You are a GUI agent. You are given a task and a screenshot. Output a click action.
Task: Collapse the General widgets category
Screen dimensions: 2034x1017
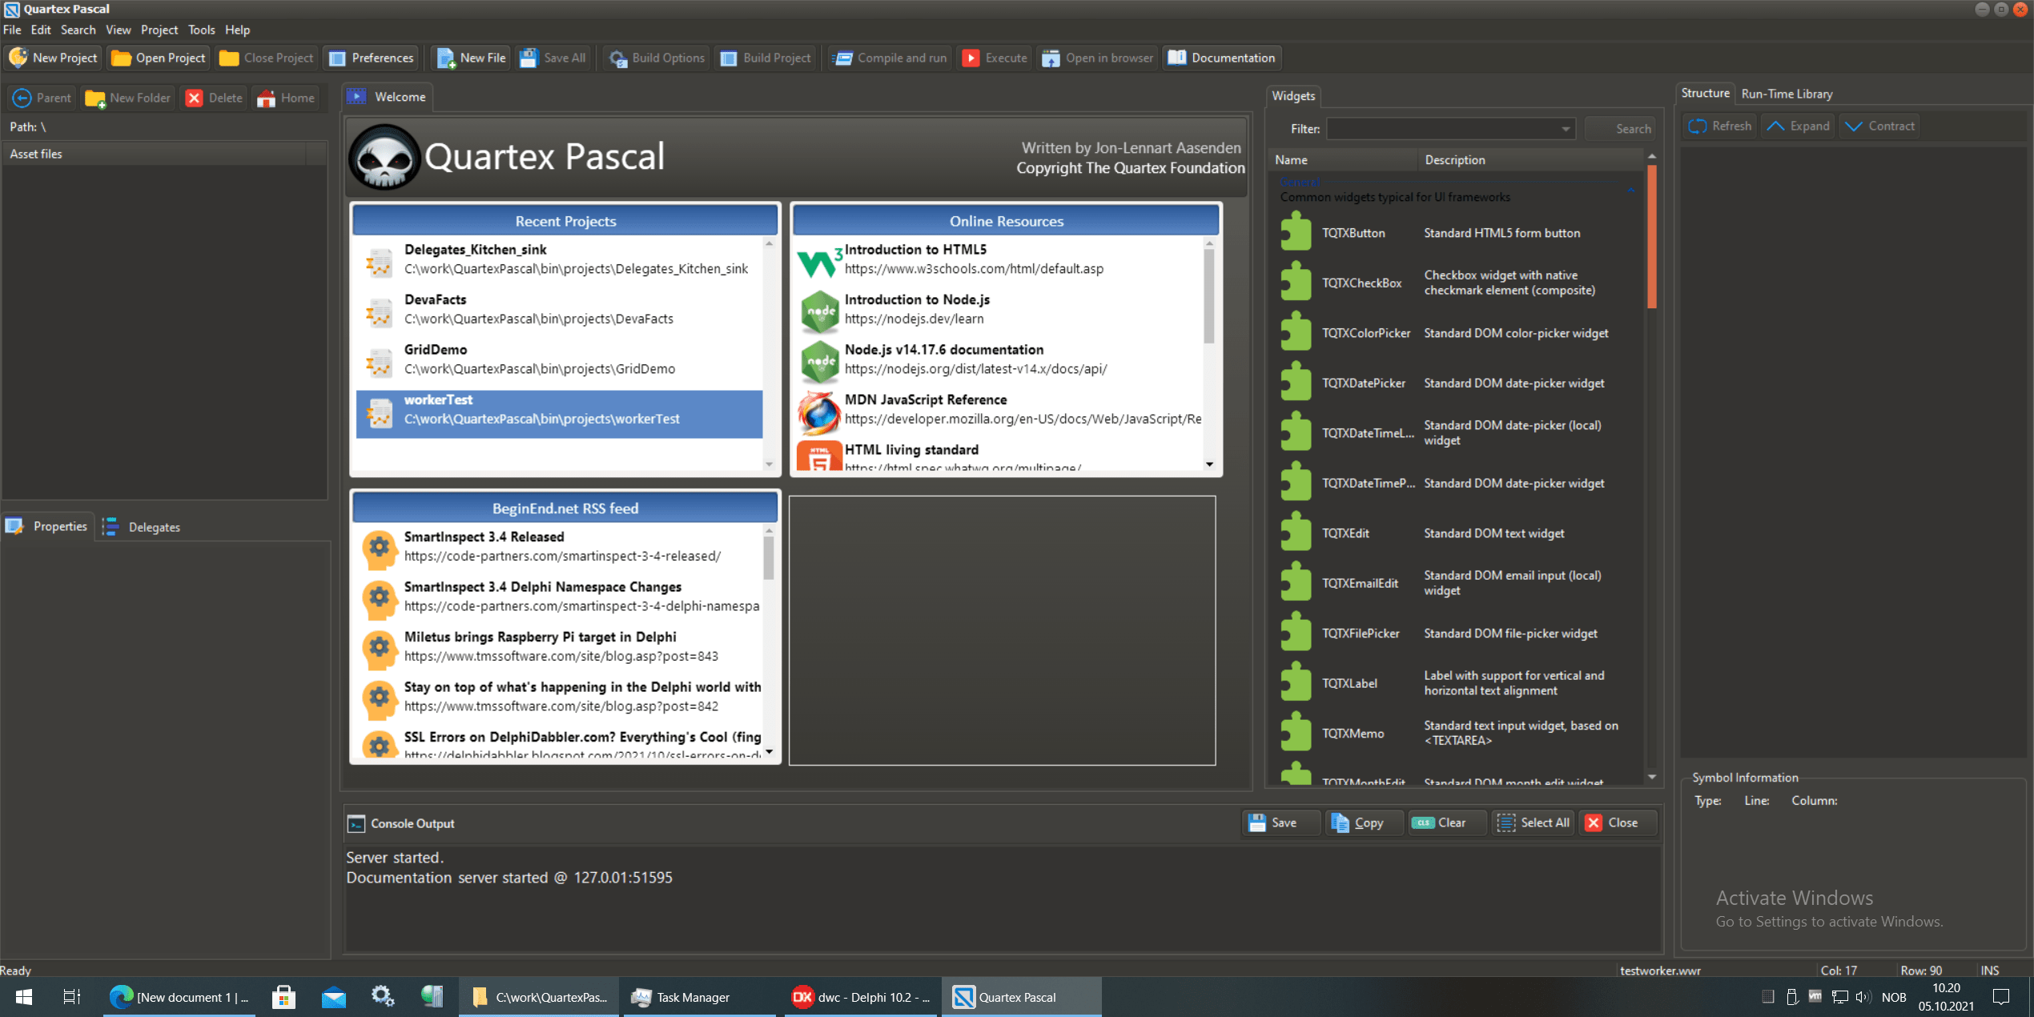pyautogui.click(x=1630, y=189)
